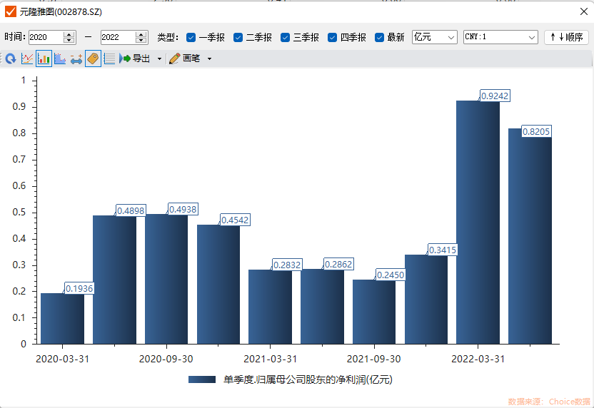Screen dimensions: 594x408
Task: Uncheck the 四季报 checkbox
Action: pos(332,38)
